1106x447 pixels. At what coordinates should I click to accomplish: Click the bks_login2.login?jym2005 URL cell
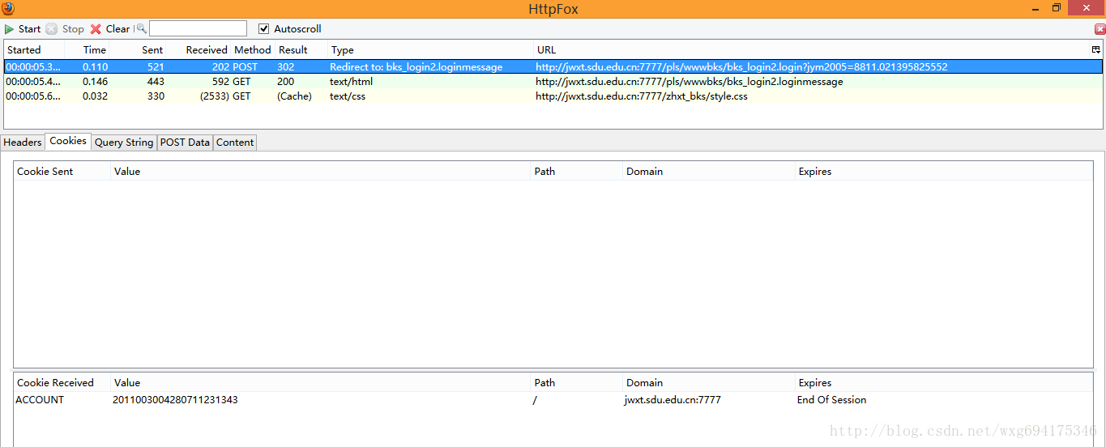click(741, 67)
